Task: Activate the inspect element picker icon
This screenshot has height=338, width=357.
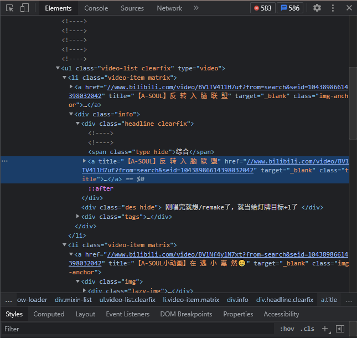Action: pos(9,8)
